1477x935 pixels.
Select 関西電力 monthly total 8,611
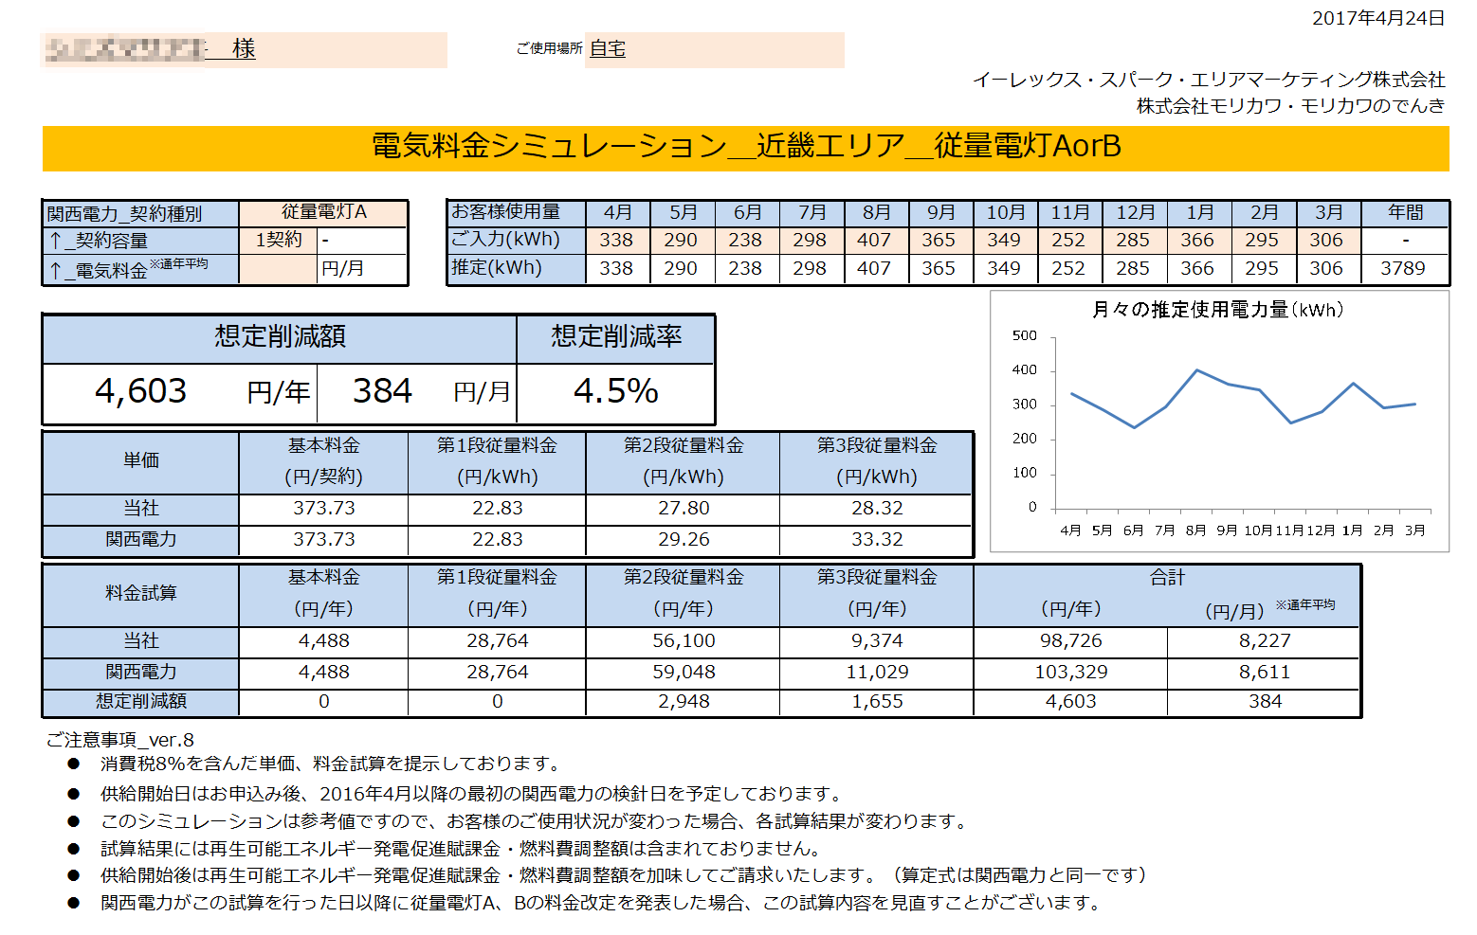(x=1265, y=673)
